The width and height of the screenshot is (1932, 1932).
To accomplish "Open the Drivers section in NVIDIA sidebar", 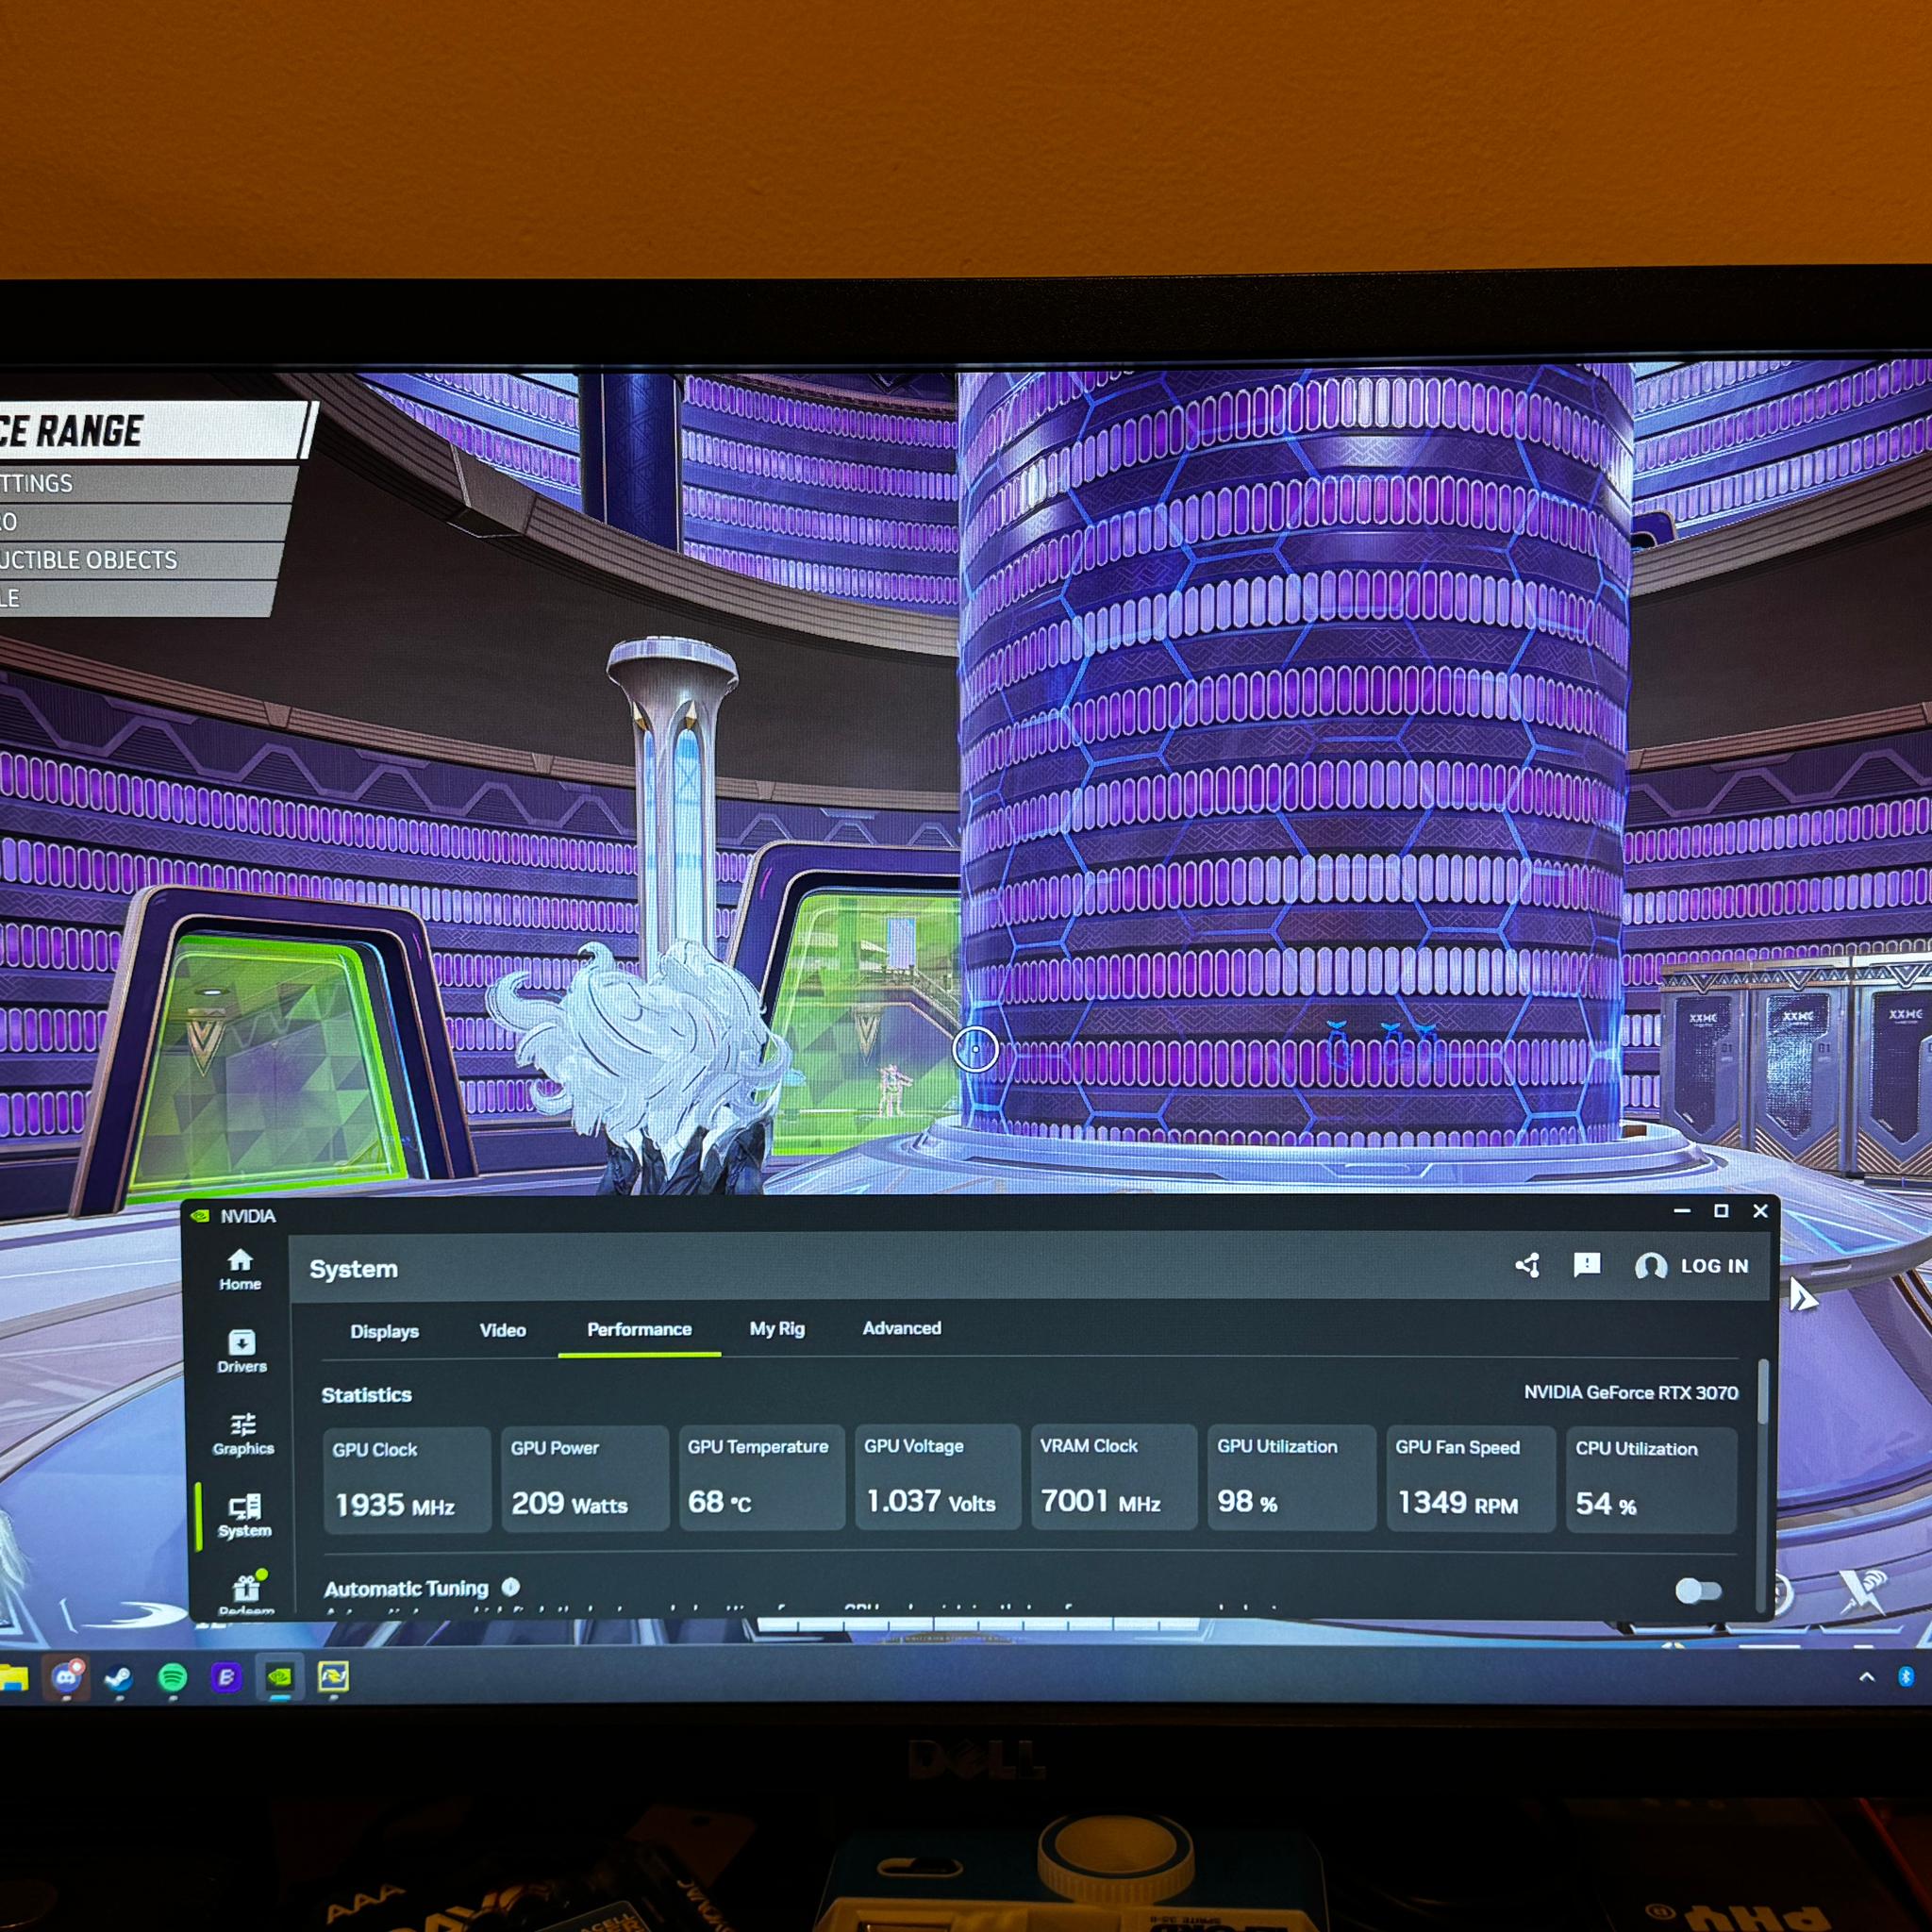I will tap(241, 1352).
